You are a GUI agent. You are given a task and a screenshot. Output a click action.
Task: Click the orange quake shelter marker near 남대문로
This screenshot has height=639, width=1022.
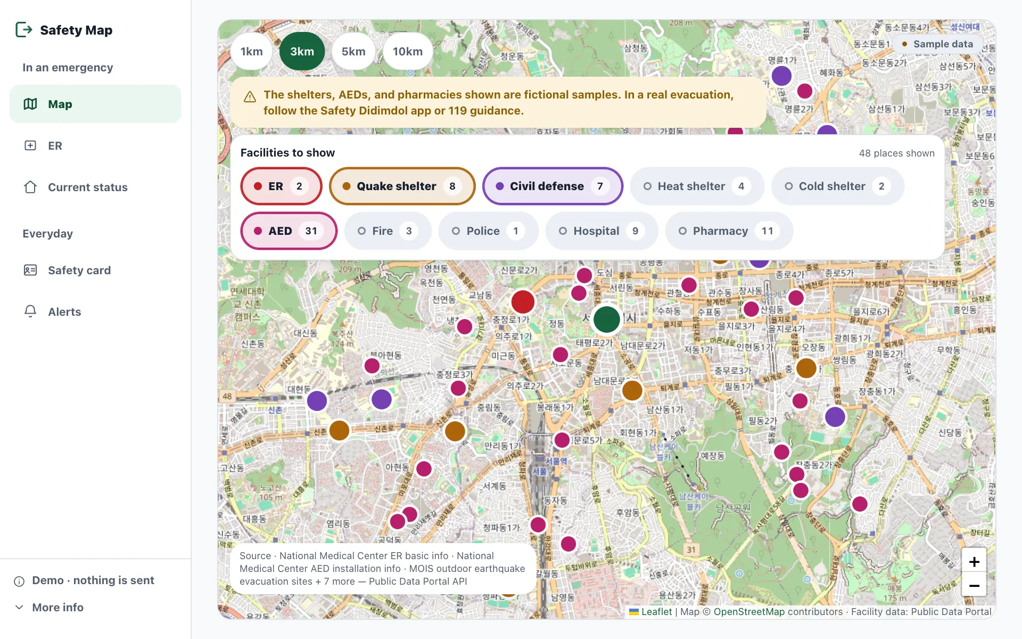632,390
